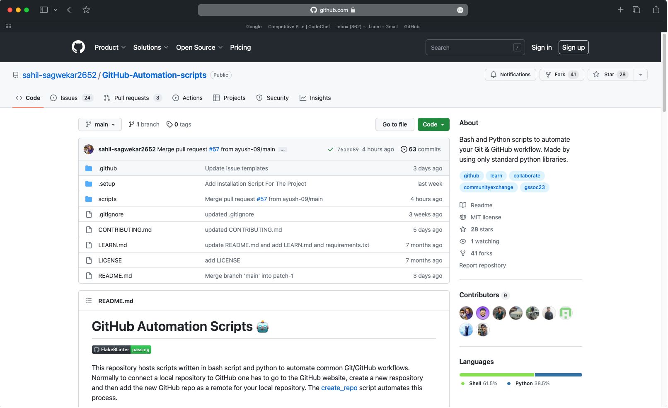Open the Security tab

tap(273, 98)
